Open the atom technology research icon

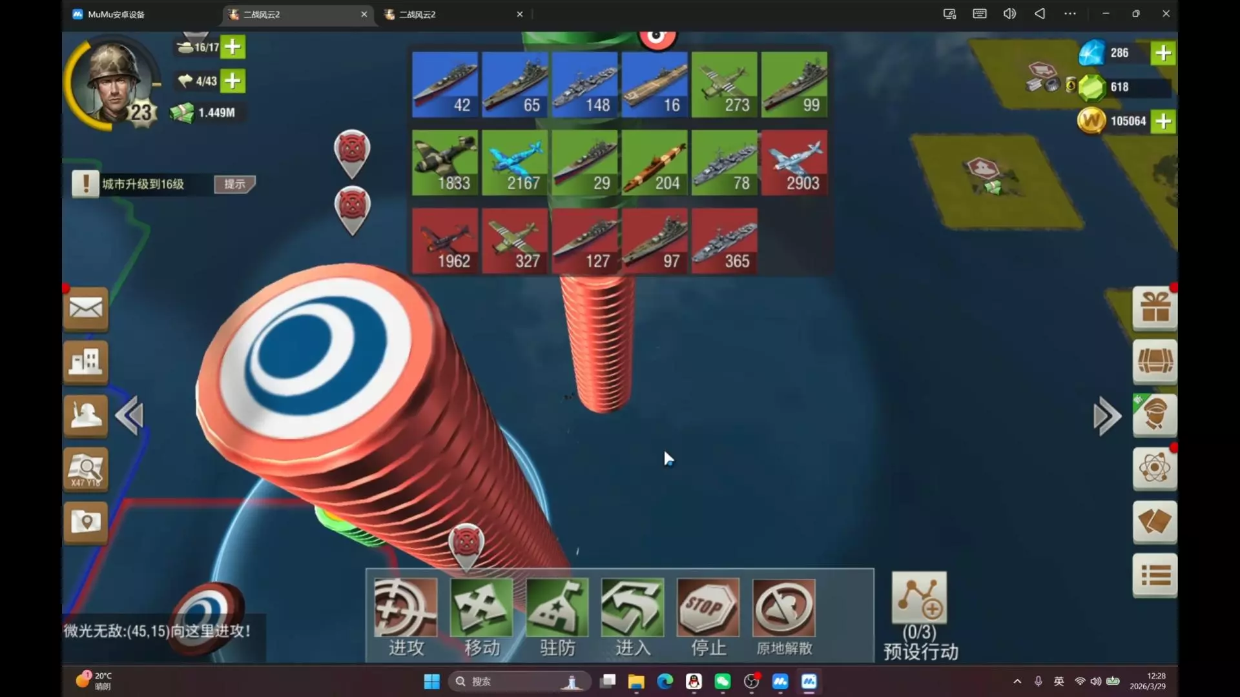point(1155,468)
